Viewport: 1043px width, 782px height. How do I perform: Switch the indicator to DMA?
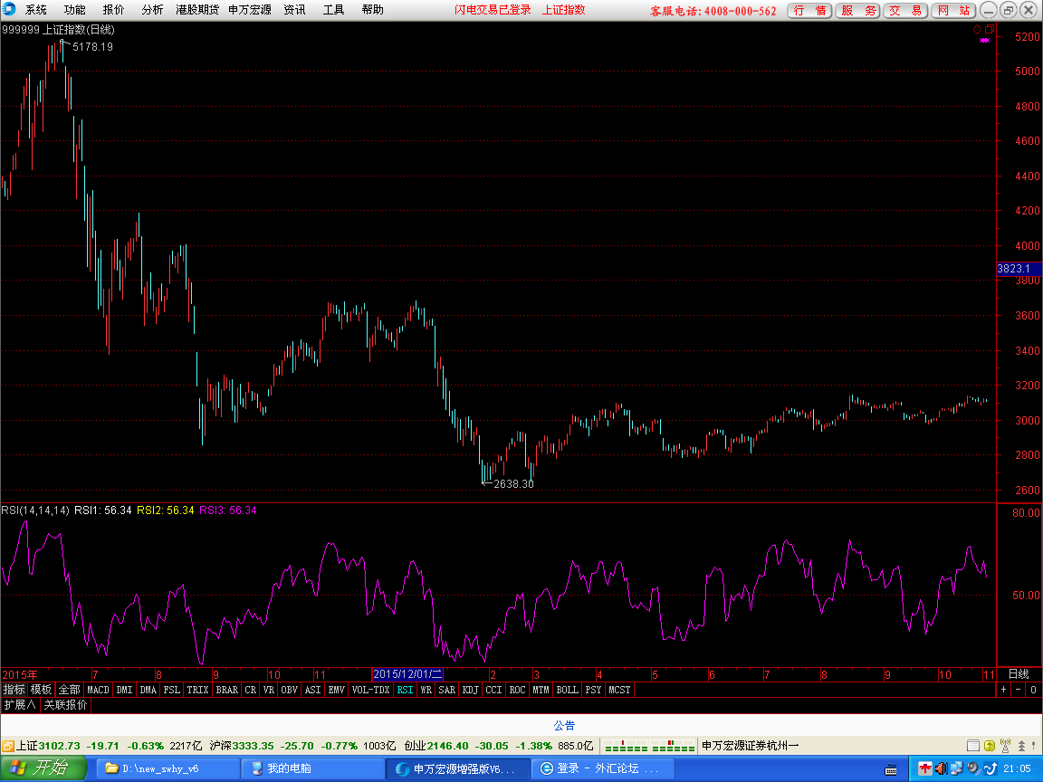point(148,691)
